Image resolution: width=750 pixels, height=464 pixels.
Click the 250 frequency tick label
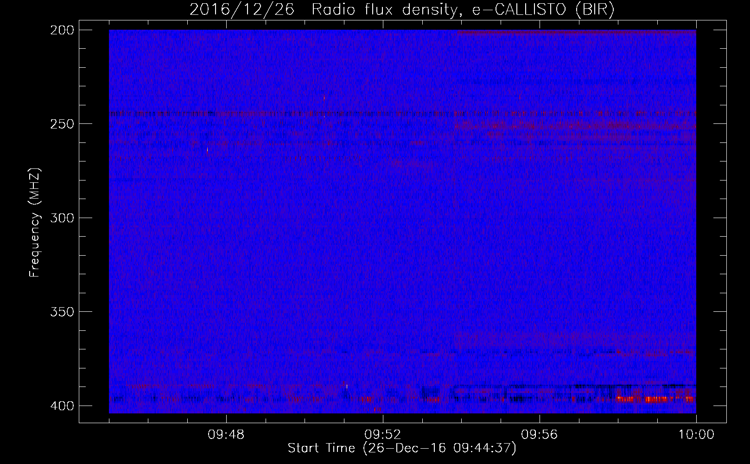pyautogui.click(x=62, y=124)
